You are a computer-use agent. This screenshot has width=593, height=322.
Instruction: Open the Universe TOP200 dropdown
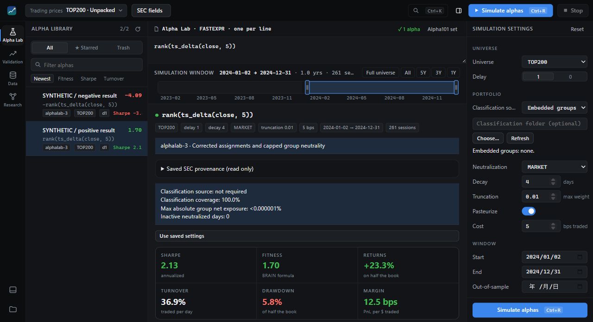point(555,62)
